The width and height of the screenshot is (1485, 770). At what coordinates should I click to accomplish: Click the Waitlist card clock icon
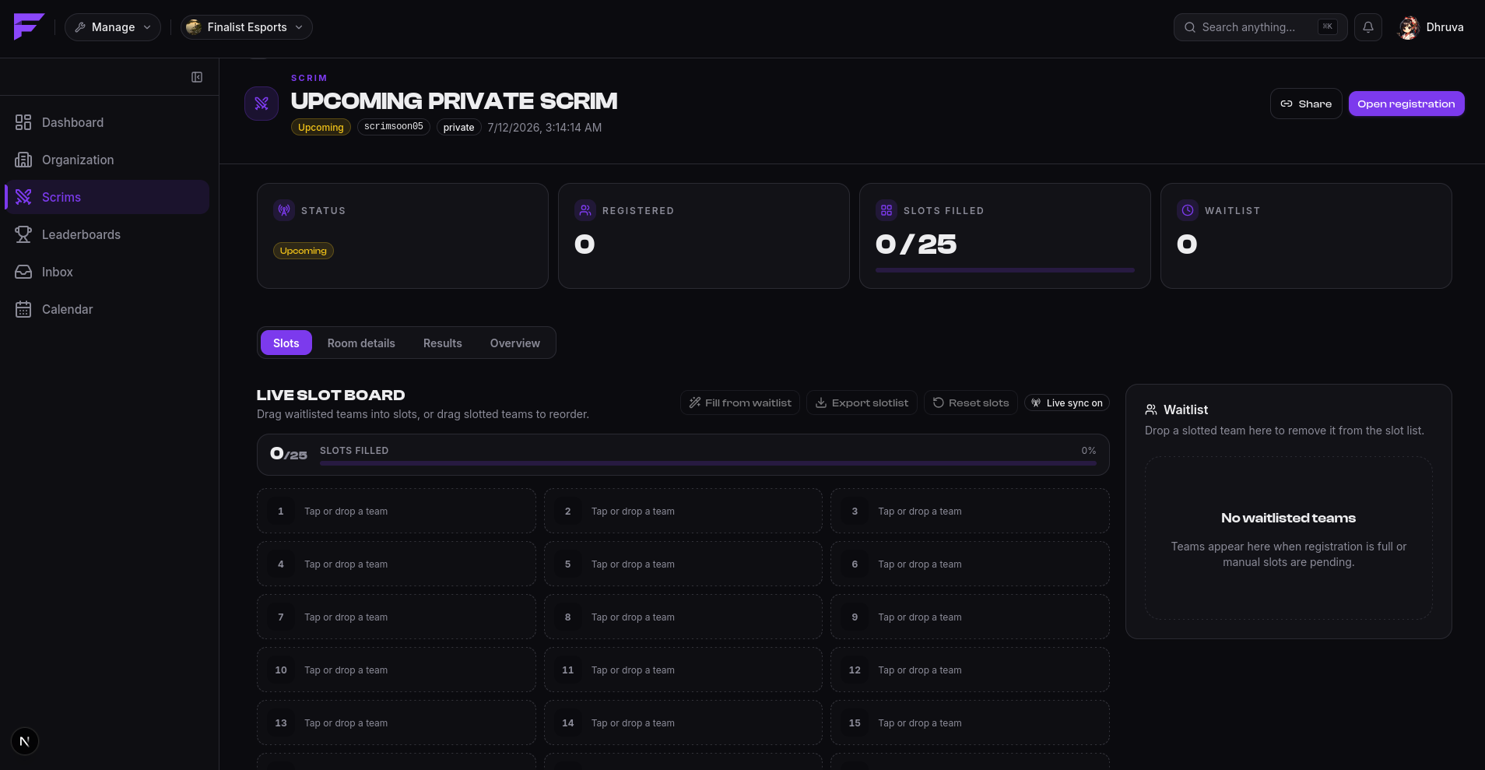(1188, 210)
